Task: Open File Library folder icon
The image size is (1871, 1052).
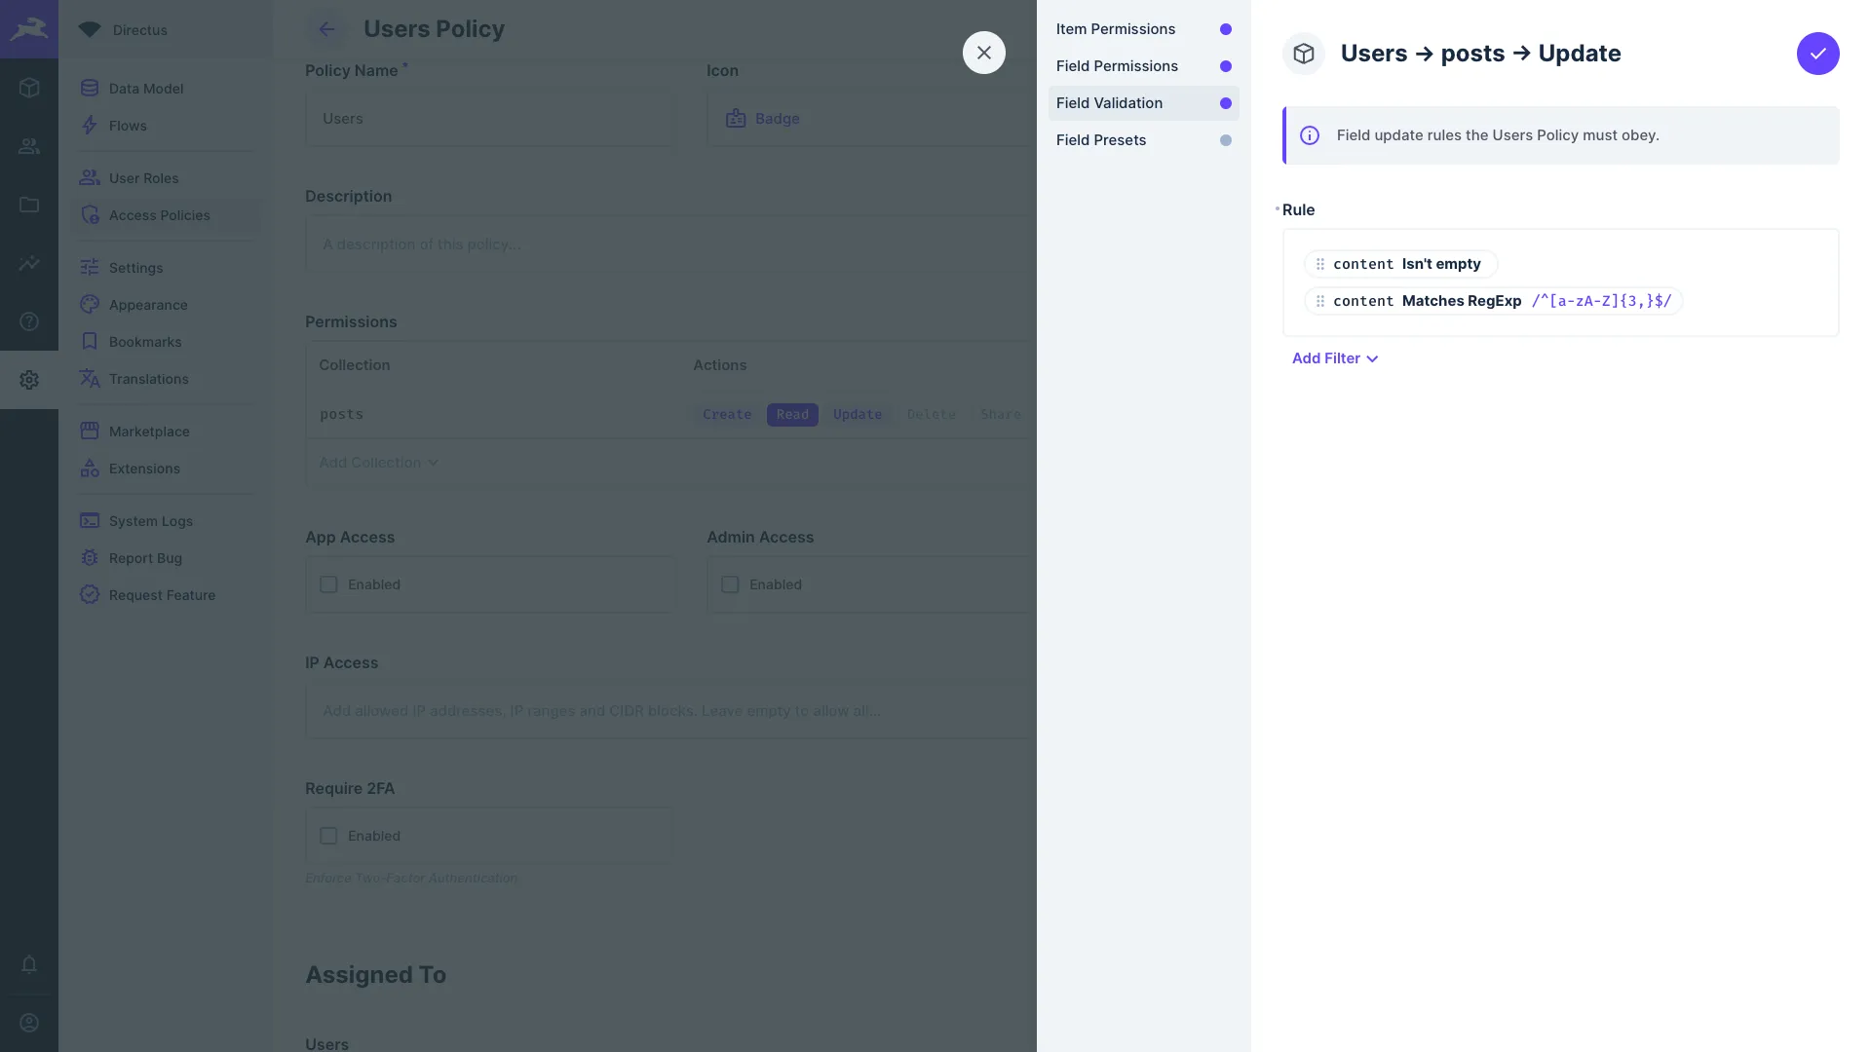Action: (29, 205)
